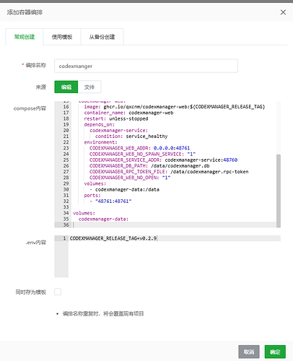Click the compose editor vertical scrollbar
The width and height of the screenshot is (293, 361).
279,191
